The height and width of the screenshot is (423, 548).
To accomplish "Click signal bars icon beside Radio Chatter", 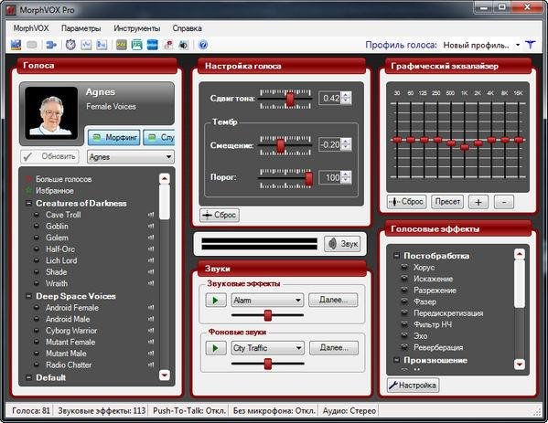I will (151, 365).
